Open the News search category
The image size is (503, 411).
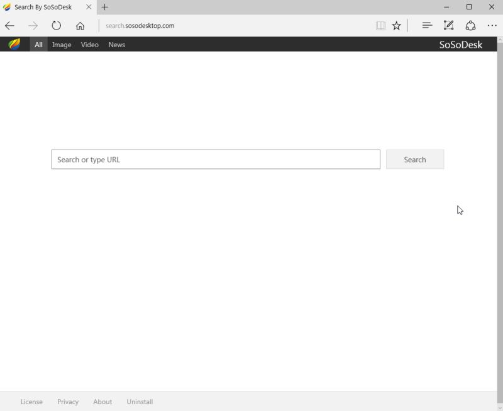pos(116,45)
